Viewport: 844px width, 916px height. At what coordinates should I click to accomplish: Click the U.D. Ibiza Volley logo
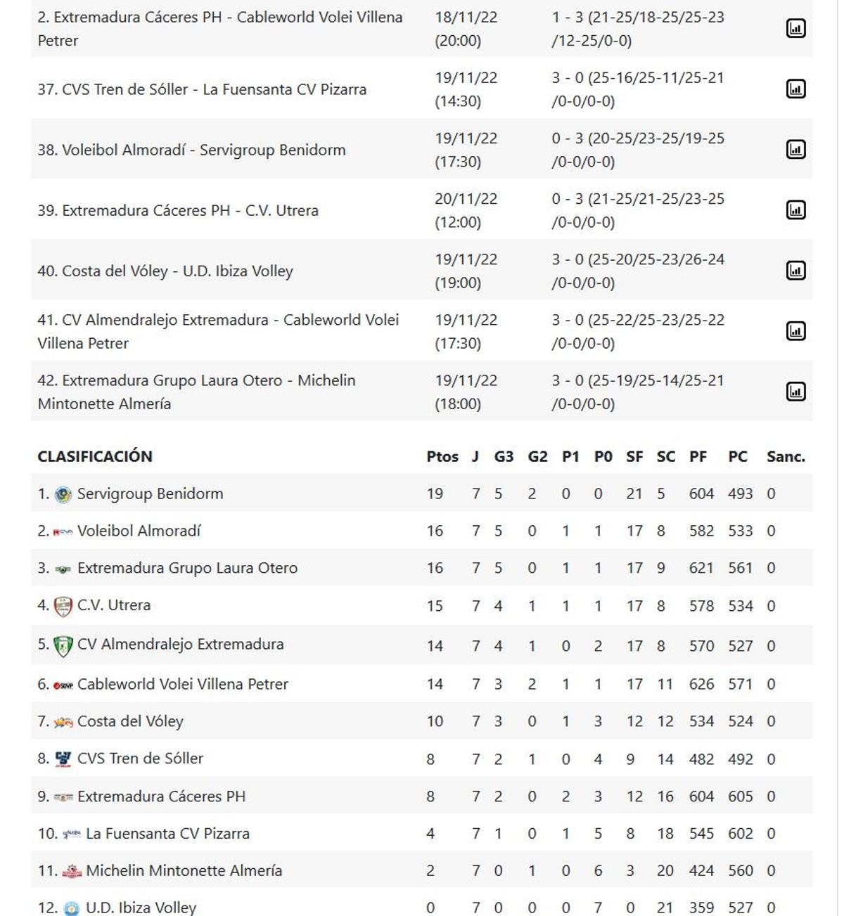(72, 907)
